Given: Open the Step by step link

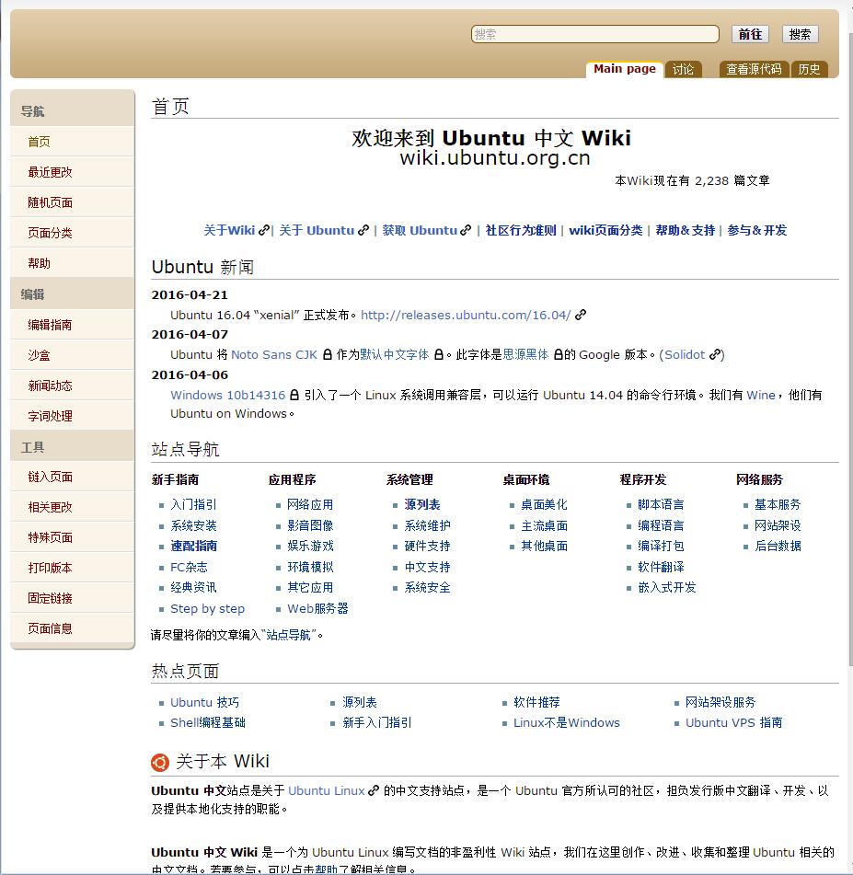Looking at the screenshot, I should (207, 608).
